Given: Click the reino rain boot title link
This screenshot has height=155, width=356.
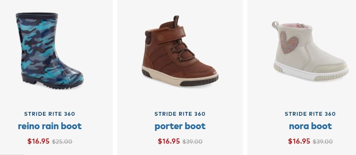Looking at the screenshot, I should [50, 126].
